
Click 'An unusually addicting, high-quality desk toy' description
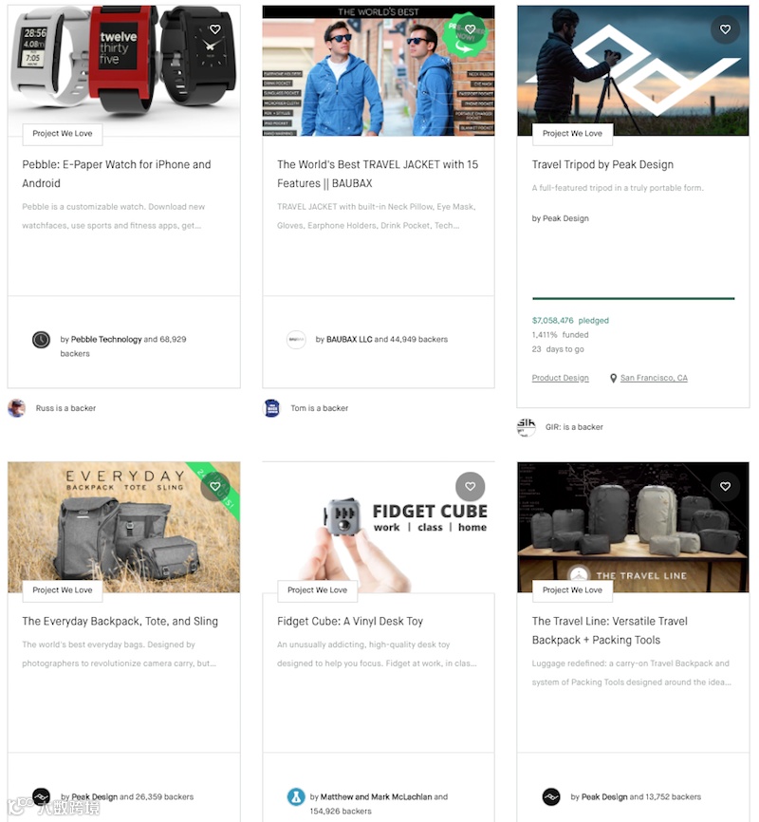(377, 654)
